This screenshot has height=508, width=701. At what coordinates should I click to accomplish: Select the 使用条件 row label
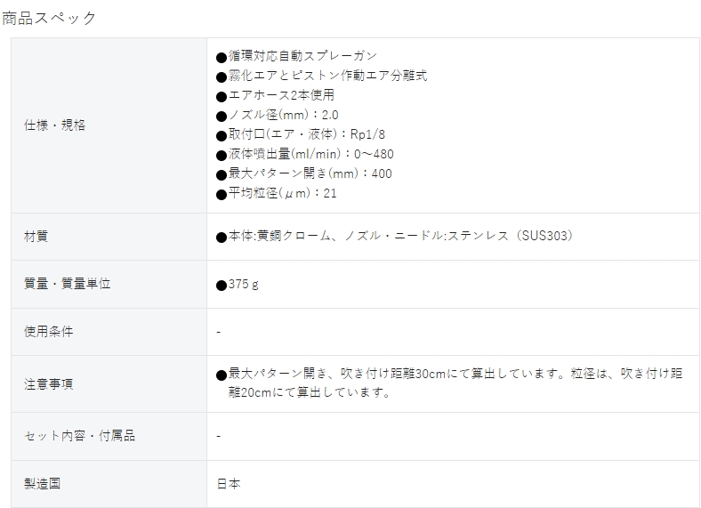48,331
